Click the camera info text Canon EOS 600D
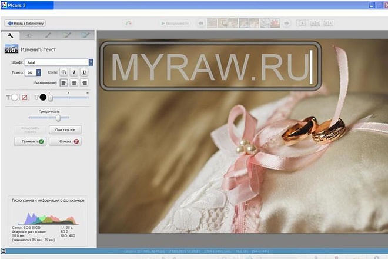Viewport: 388px width, 259px height. point(26,228)
